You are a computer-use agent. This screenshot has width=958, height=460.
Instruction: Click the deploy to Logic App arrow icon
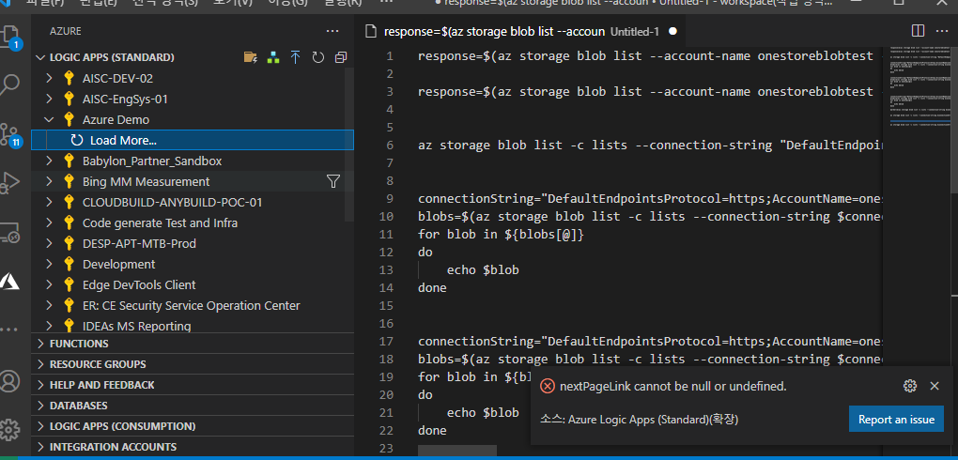[296, 57]
